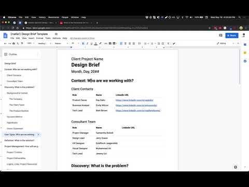Open the font size dropdown
Image resolution: width=249 pixels, height=187 pixels.
pyautogui.click(x=75, y=44)
